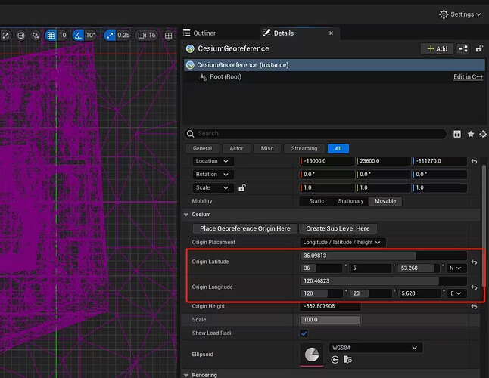The height and width of the screenshot is (378, 489).
Task: Toggle grid snapping in viewport toolbar
Action: pos(51,35)
